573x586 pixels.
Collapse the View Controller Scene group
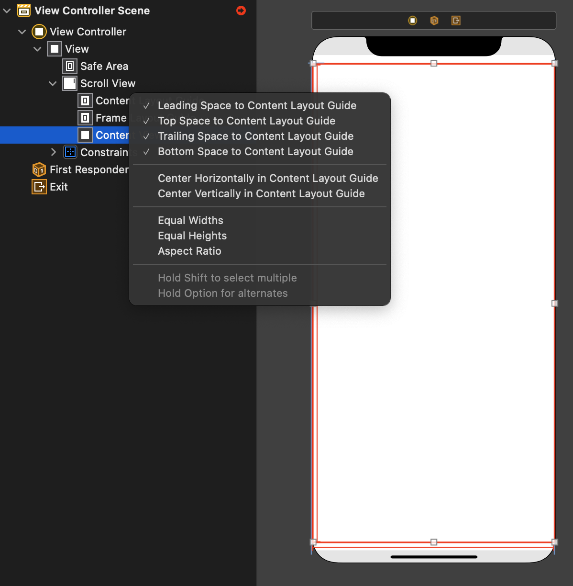tap(7, 11)
